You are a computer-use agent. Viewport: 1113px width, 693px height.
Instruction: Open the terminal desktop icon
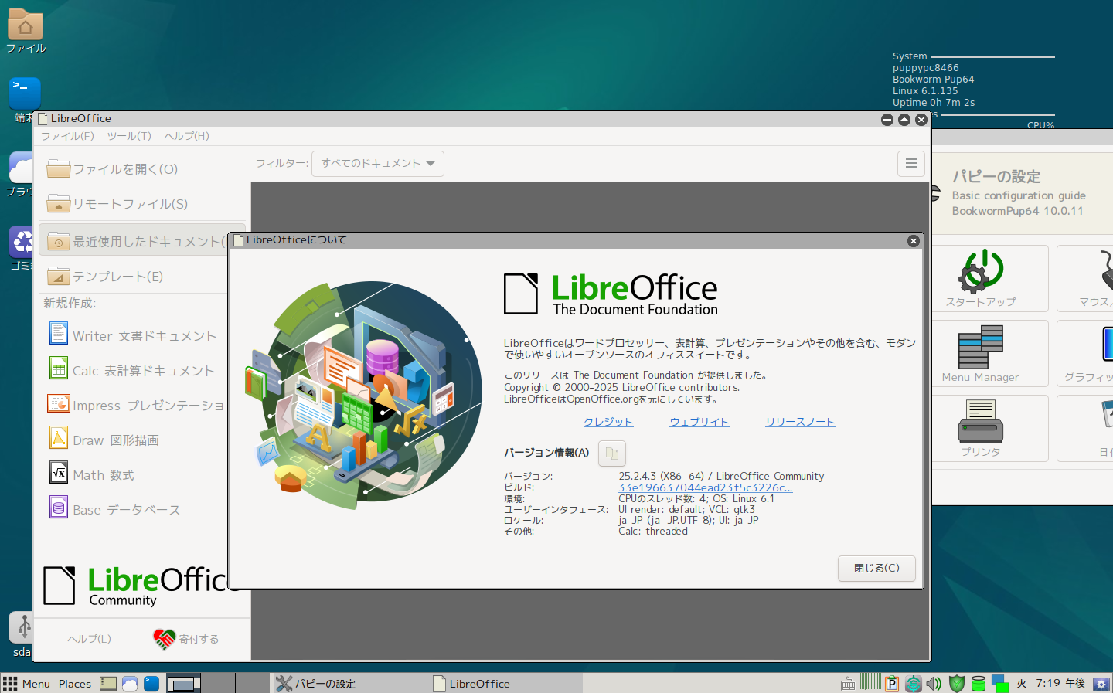pyautogui.click(x=25, y=94)
